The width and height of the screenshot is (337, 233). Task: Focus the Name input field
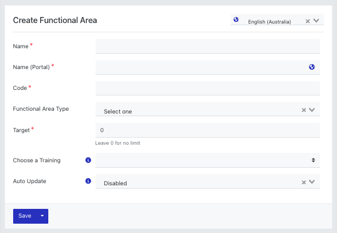(207, 46)
